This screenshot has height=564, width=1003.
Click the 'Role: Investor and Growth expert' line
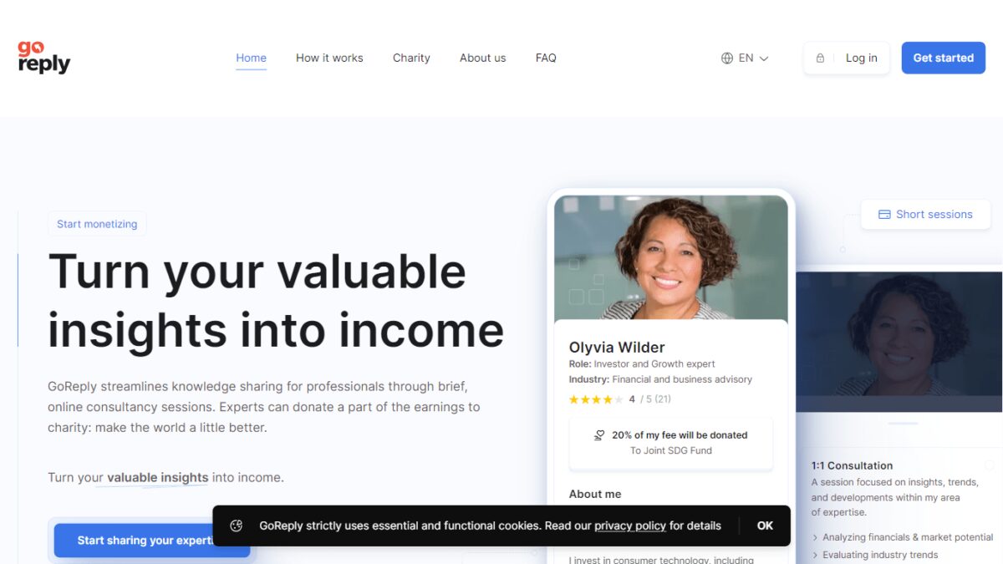[x=642, y=364]
